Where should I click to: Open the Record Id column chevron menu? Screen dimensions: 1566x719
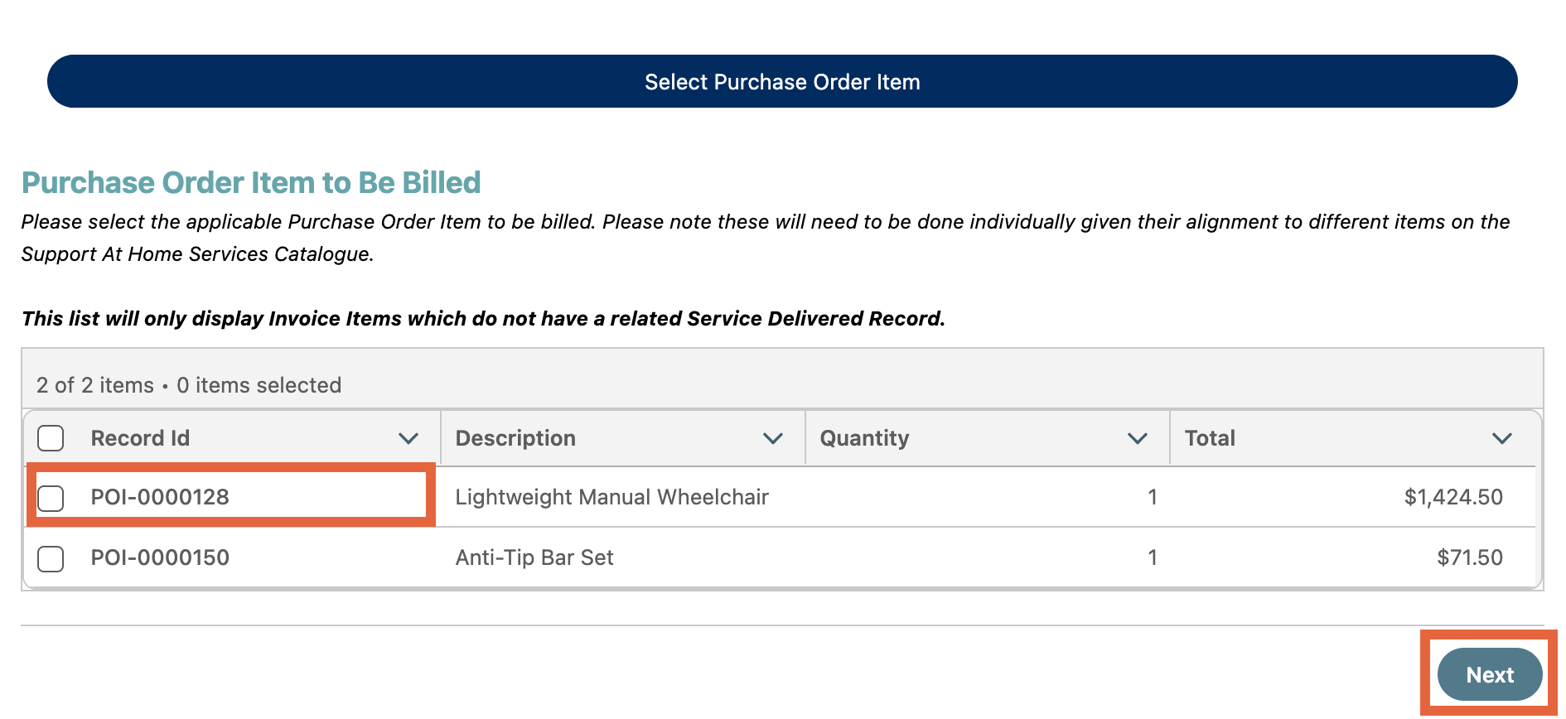[408, 438]
